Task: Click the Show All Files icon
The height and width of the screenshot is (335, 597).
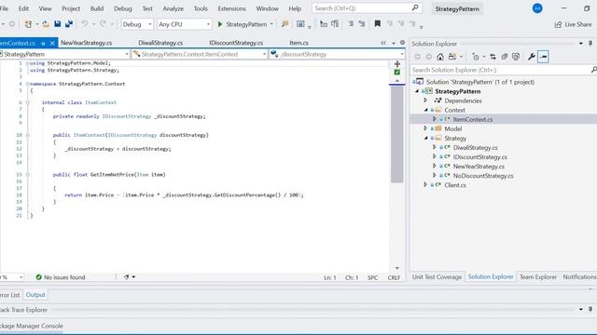Action: (x=516, y=57)
